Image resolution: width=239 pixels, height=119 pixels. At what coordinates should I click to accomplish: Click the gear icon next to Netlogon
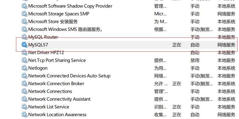(x=24, y=68)
